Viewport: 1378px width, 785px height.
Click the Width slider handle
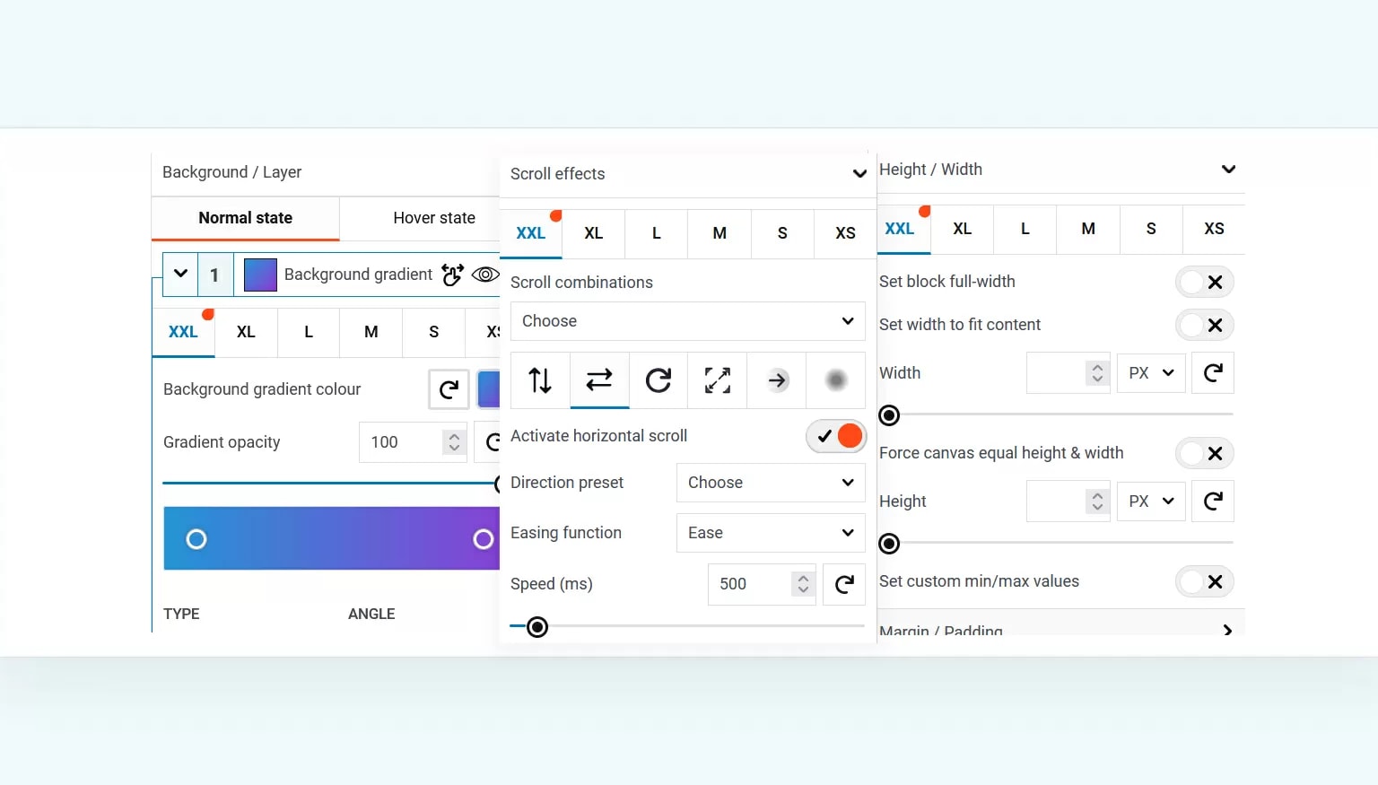tap(889, 415)
